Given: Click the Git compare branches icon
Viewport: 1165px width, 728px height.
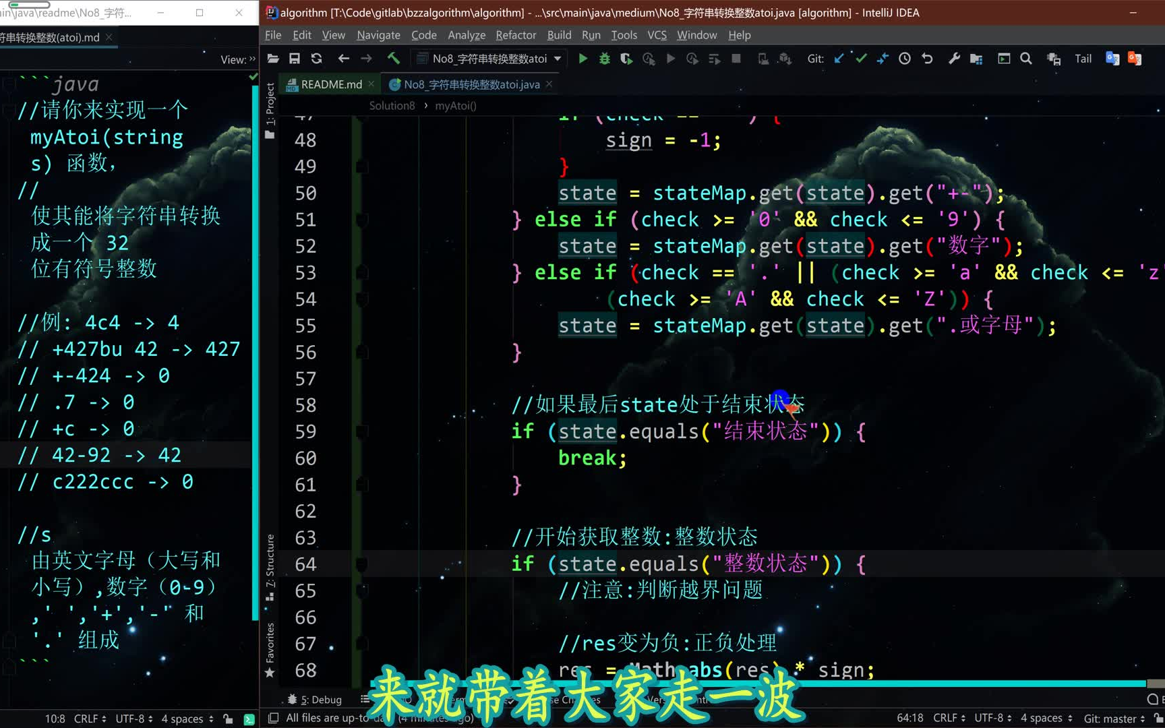Looking at the screenshot, I should 883,59.
